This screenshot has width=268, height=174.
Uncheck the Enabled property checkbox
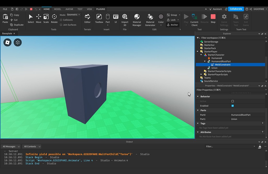coord(233,106)
